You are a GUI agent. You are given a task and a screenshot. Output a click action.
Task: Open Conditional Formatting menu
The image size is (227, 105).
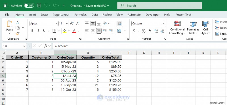177,27
